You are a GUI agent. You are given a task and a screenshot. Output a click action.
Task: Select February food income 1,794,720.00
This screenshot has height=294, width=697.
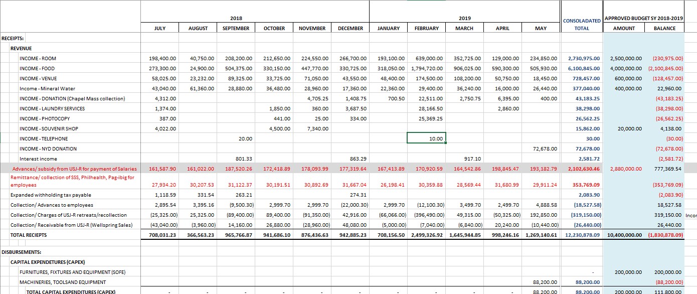427,69
